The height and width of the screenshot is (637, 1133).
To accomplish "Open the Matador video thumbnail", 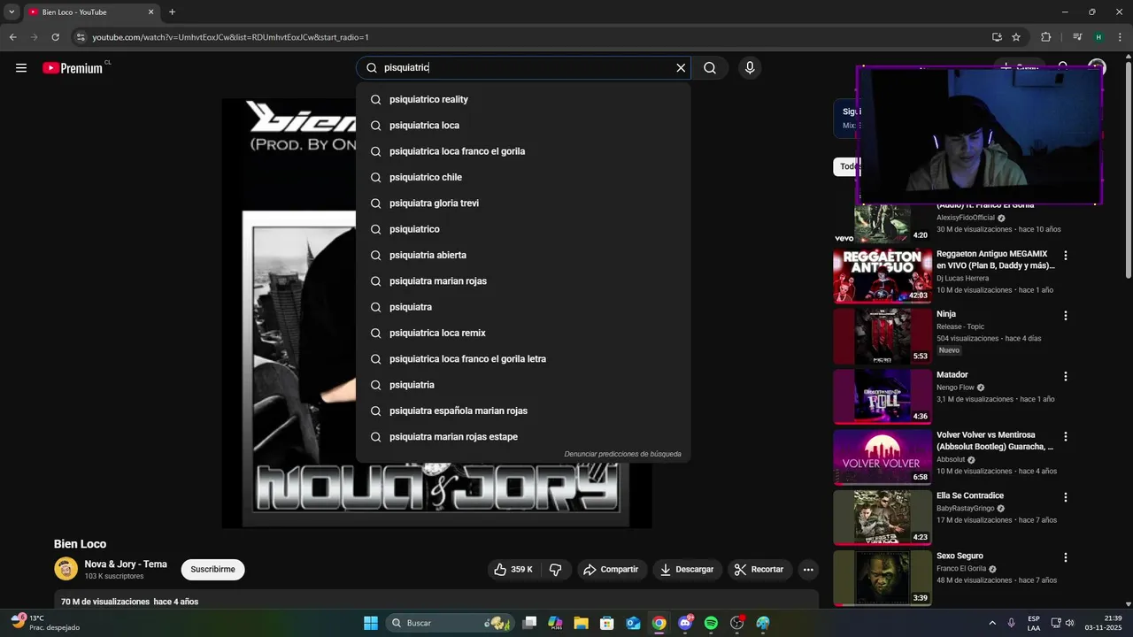I will tap(883, 396).
